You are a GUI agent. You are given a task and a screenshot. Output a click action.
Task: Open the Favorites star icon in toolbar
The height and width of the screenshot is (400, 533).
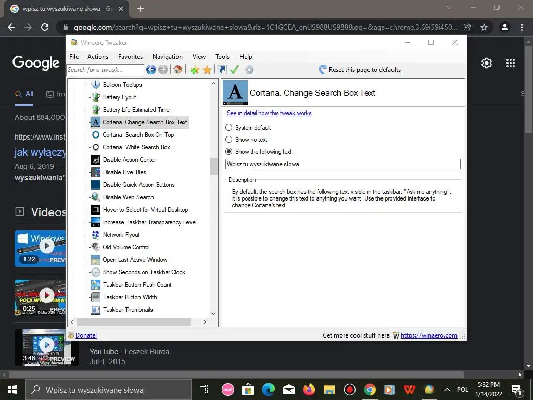pyautogui.click(x=207, y=70)
